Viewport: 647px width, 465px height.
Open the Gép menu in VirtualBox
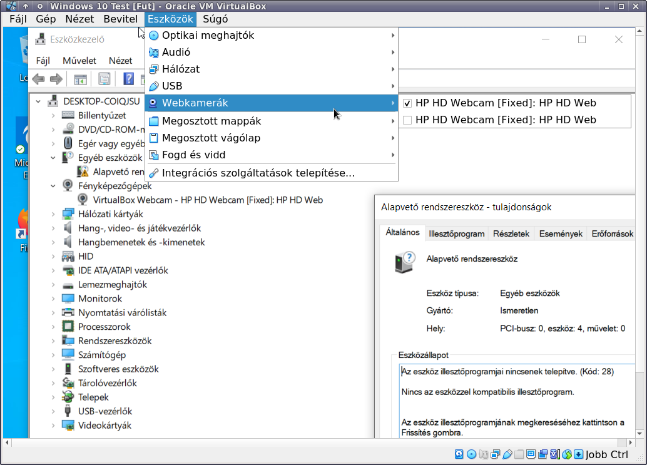point(46,19)
